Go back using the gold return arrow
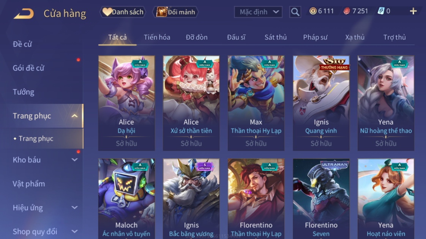The height and width of the screenshot is (239, 426). pyautogui.click(x=24, y=14)
